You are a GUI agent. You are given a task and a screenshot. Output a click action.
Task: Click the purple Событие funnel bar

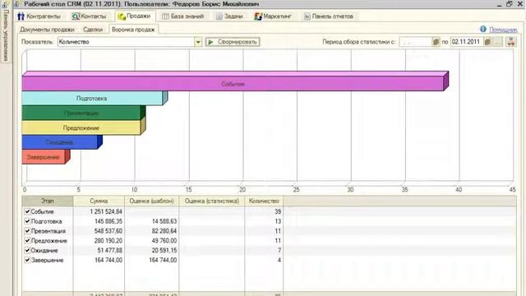click(233, 84)
